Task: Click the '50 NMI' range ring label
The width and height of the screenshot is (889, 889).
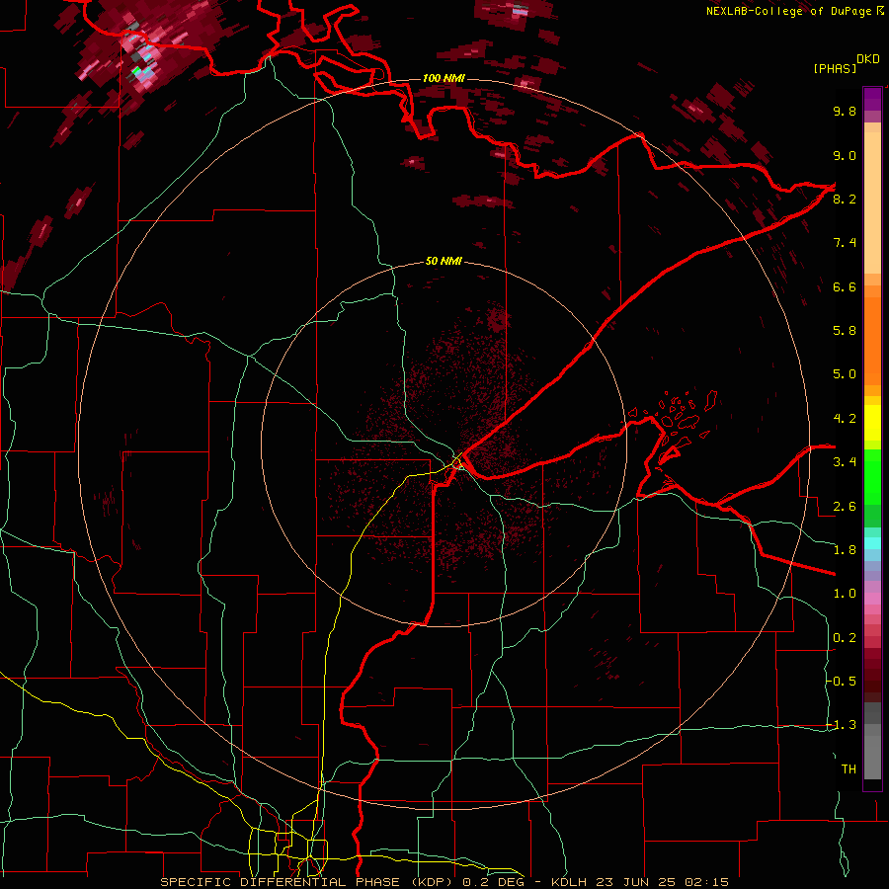Action: tap(444, 261)
